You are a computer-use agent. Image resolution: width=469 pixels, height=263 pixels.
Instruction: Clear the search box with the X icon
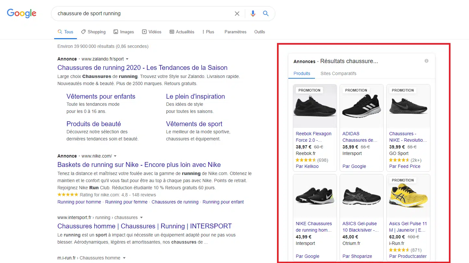click(237, 14)
